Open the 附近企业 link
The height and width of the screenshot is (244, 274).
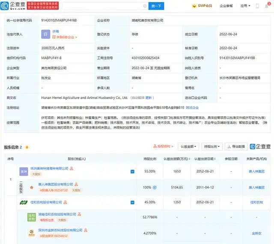(x=192, y=108)
